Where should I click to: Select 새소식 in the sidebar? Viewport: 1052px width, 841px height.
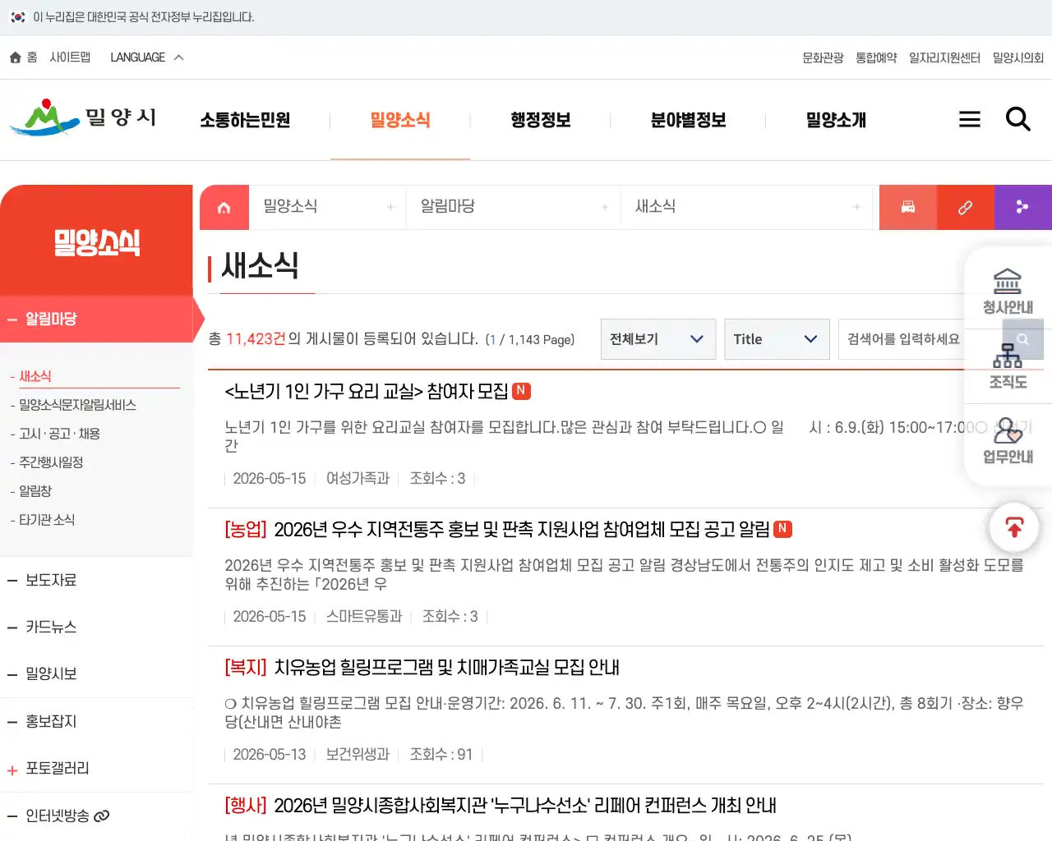point(35,376)
